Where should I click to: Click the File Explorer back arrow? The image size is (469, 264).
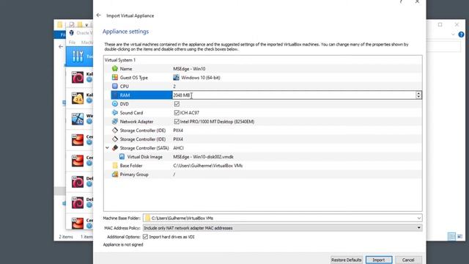[x=61, y=46]
